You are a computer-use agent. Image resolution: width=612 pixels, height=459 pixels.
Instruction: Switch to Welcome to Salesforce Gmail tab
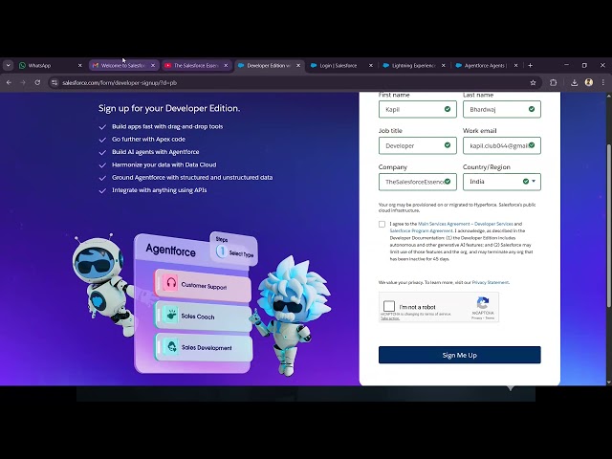123,66
